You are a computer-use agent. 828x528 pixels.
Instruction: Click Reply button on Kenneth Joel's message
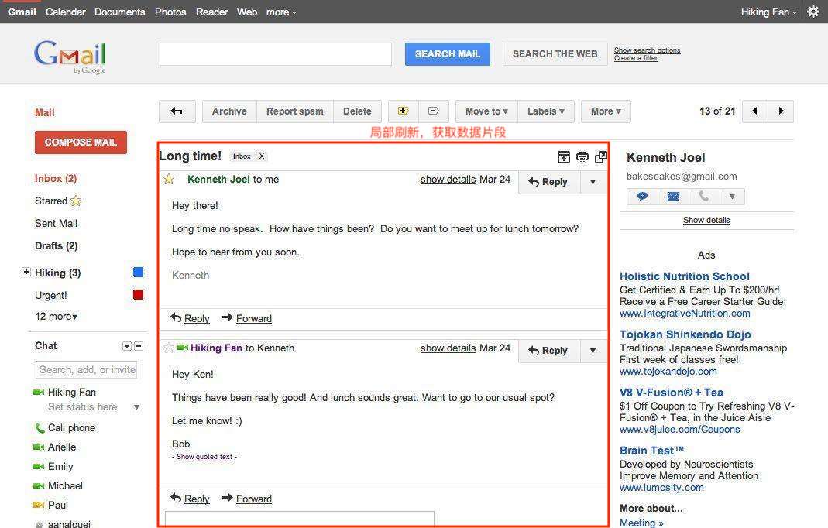point(549,182)
